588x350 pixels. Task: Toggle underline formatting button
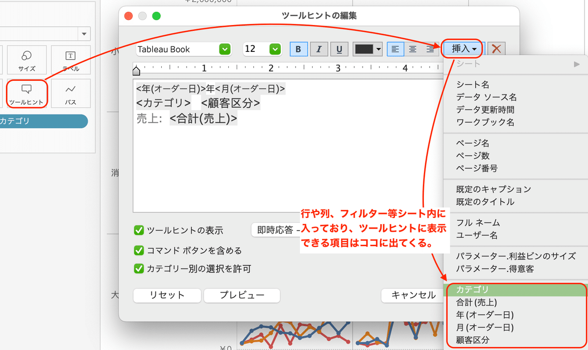tap(340, 49)
